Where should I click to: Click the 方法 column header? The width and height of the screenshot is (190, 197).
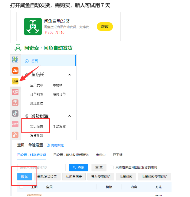(159, 187)
